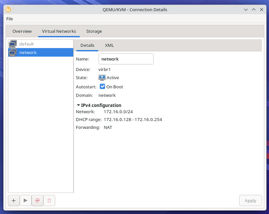Close the Connection Details window
The height and width of the screenshot is (214, 269).
(261, 9)
